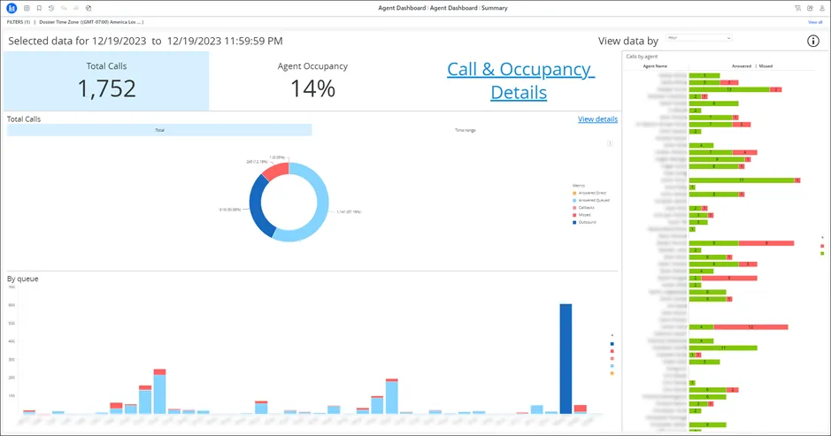Viewport: 831px width, 436px height.
Task: Click the re-prompt icon in the toolbar
Action: (x=88, y=9)
